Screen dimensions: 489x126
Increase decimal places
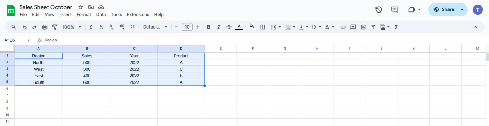point(122,27)
